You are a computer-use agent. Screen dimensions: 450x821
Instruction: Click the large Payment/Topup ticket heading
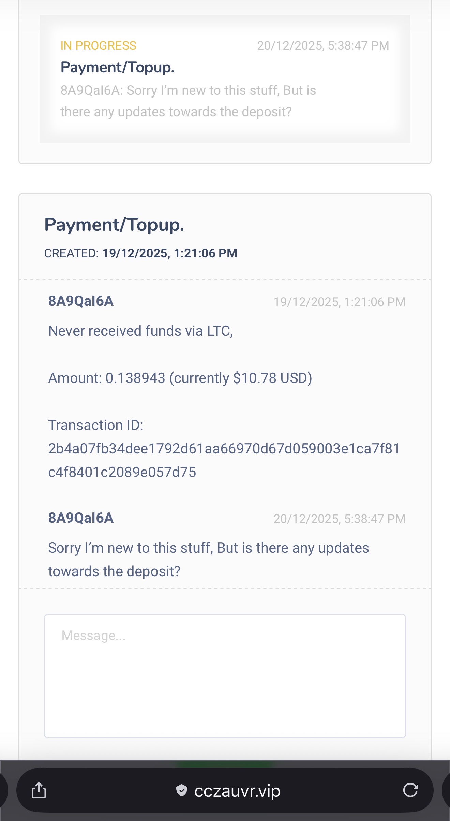(x=114, y=225)
